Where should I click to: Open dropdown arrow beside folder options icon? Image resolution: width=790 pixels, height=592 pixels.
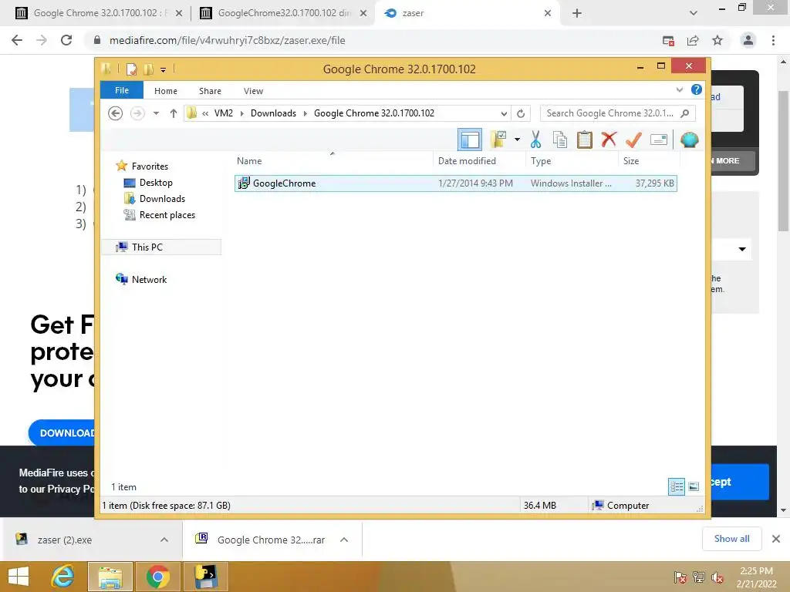point(517,140)
